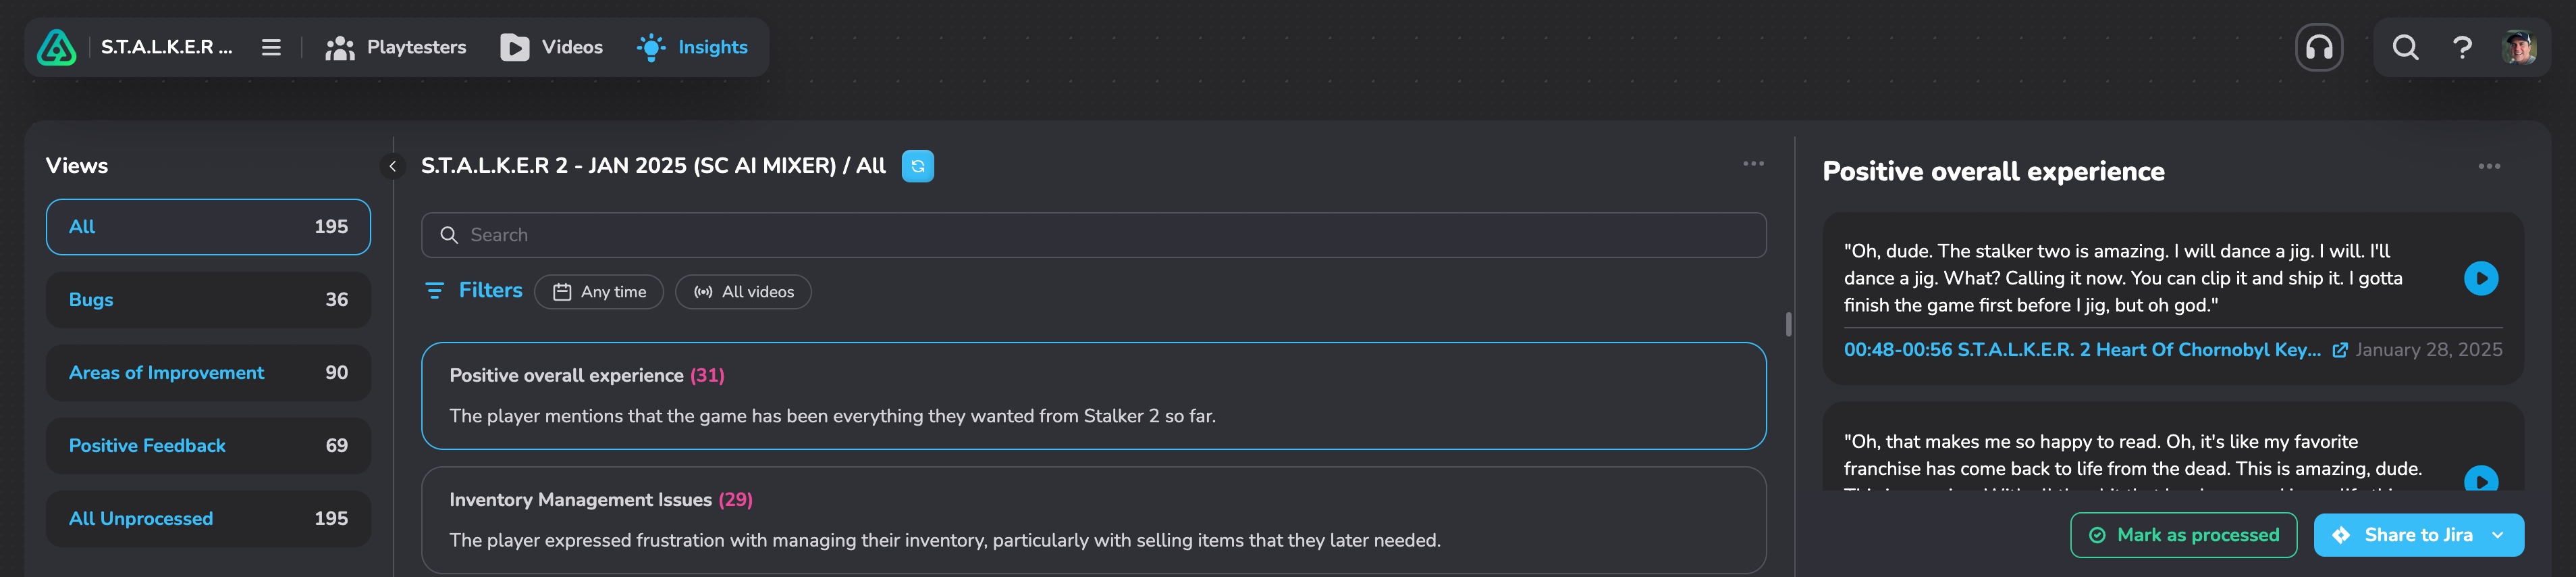Collapse the Views sidebar with chevron
Viewport: 2576px width, 577px height.
393,166
